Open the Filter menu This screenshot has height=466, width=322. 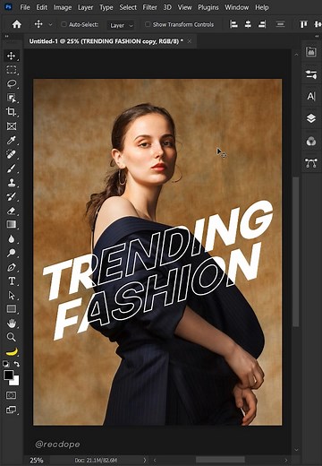(x=149, y=7)
